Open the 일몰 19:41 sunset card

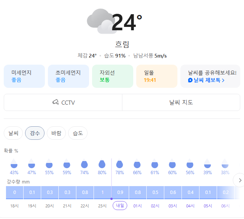click(157, 76)
